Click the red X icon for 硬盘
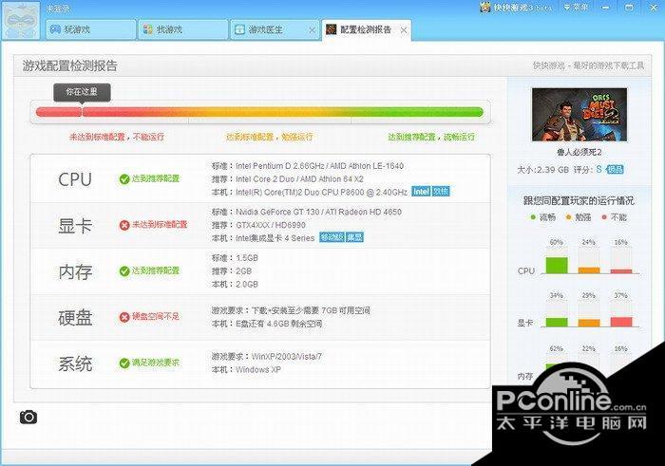665x466 pixels. tap(124, 317)
